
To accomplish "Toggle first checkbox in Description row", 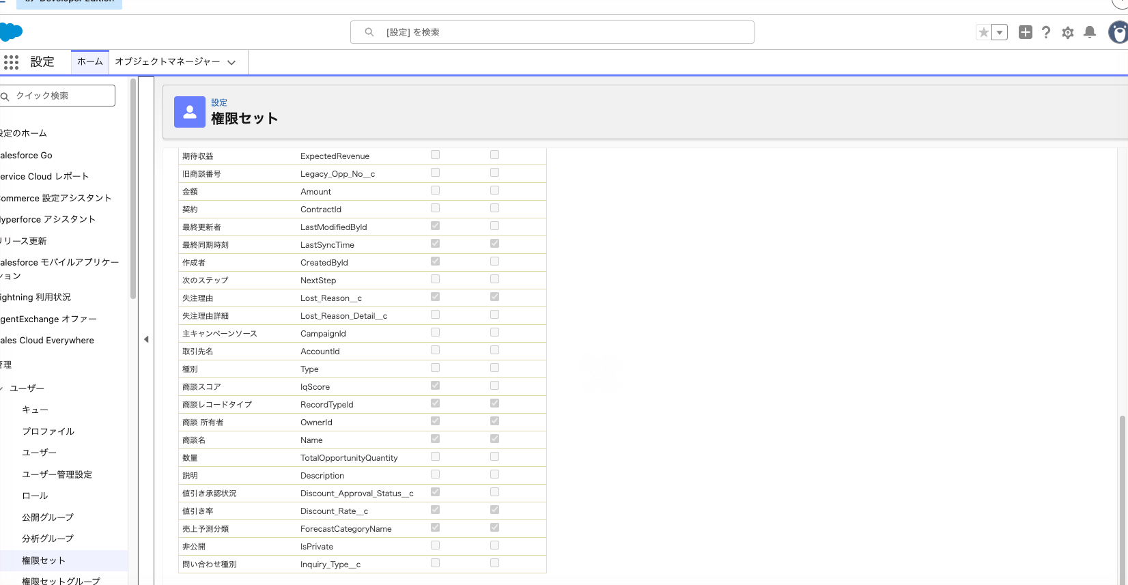I will point(435,474).
